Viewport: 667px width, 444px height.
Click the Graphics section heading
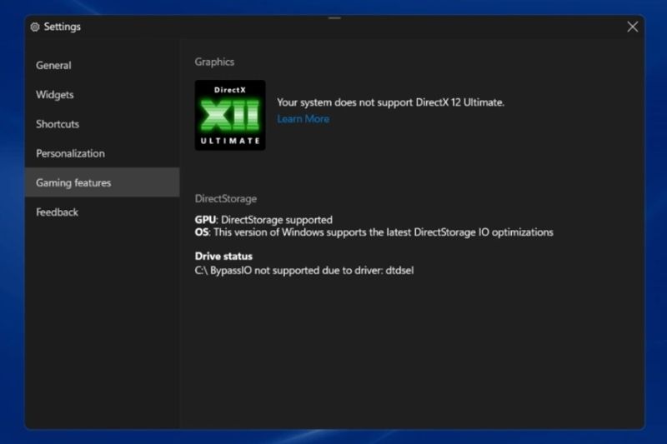214,62
